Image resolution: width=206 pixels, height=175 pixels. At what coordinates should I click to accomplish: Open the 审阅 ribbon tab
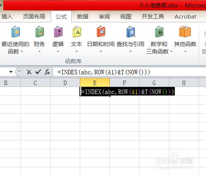tap(104, 17)
